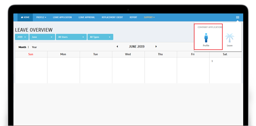Click the JUNE 2019 calendar title

pyautogui.click(x=137, y=47)
